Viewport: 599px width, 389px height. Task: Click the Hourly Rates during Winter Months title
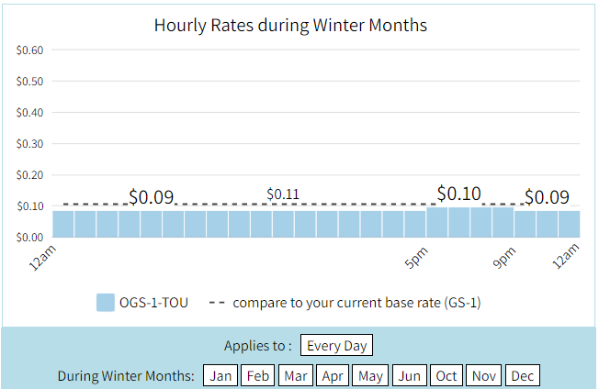point(290,25)
